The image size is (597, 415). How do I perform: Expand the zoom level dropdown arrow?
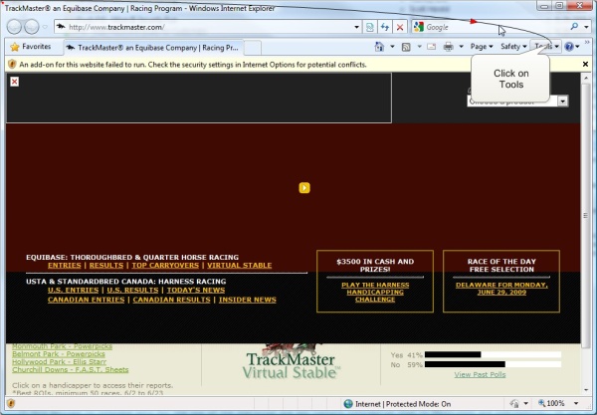(x=576, y=403)
